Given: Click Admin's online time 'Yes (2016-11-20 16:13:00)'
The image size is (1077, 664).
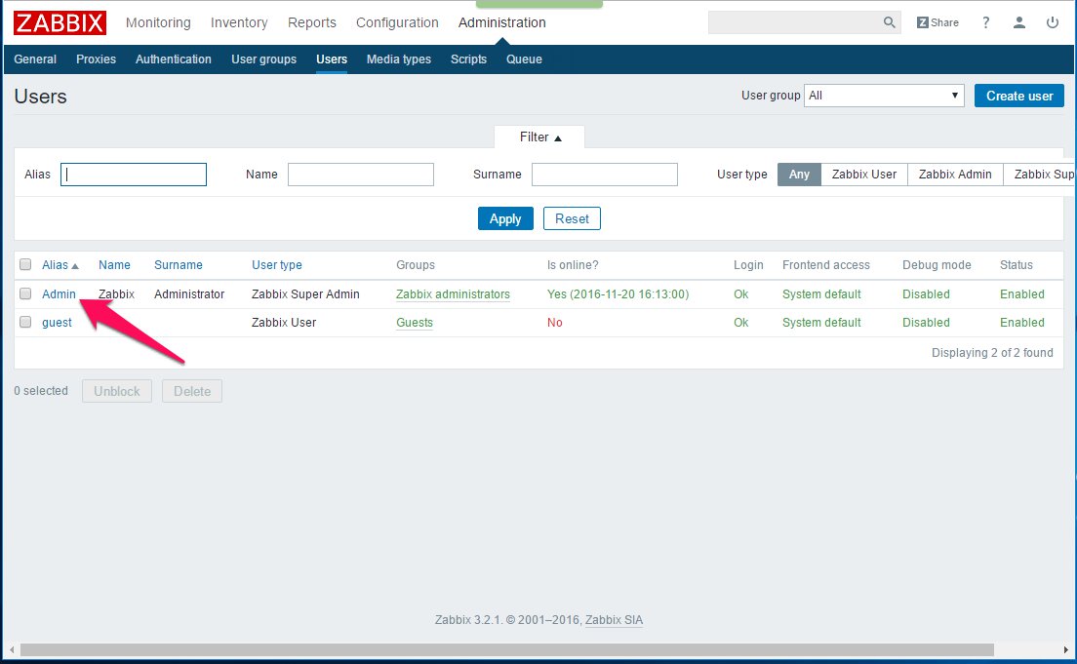Looking at the screenshot, I should pyautogui.click(x=618, y=293).
